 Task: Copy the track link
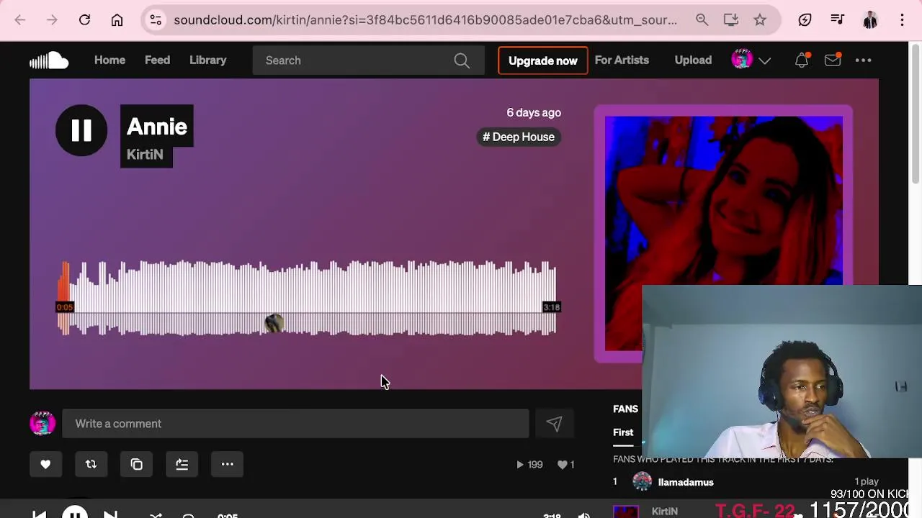pyautogui.click(x=136, y=464)
